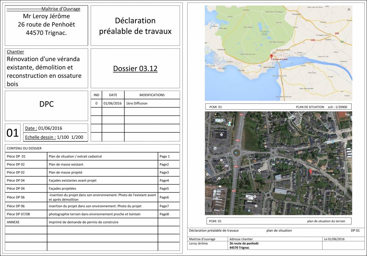Click the aerial satellite view of the terrain
This screenshot has height=256, width=367.
pyautogui.click(x=278, y=163)
